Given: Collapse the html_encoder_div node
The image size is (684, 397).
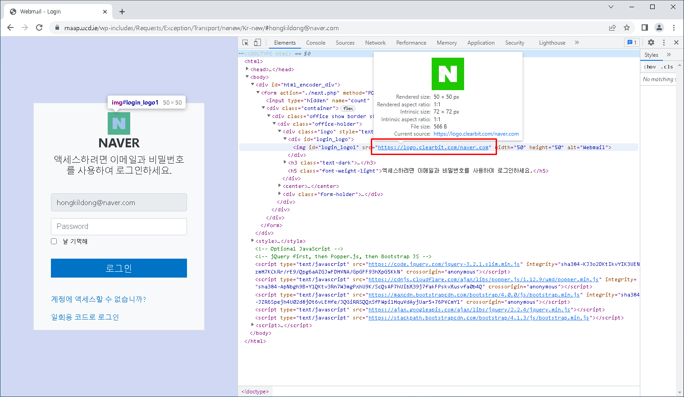Looking at the screenshot, I should coord(252,84).
